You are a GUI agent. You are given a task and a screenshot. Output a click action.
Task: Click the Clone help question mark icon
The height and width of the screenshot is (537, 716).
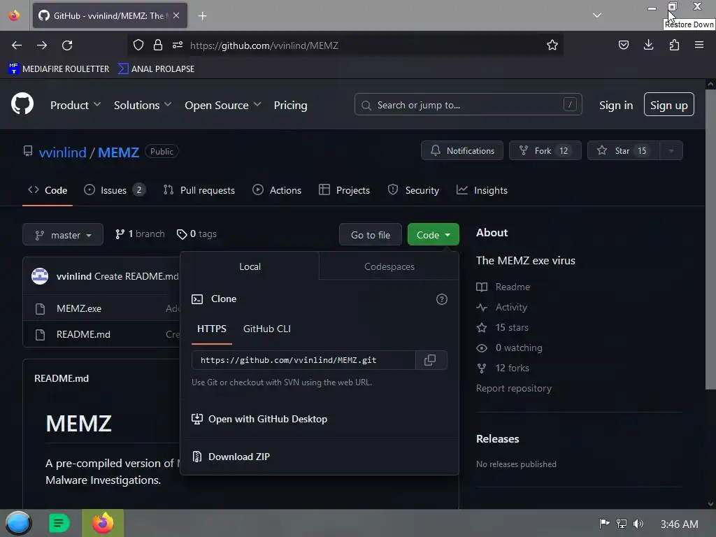point(442,299)
